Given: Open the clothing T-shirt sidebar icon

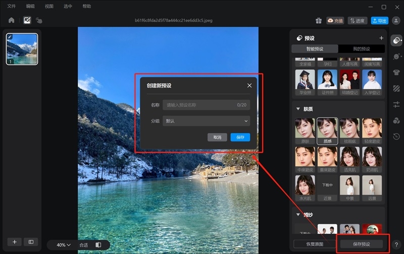Looking at the screenshot, I should click(396, 73).
